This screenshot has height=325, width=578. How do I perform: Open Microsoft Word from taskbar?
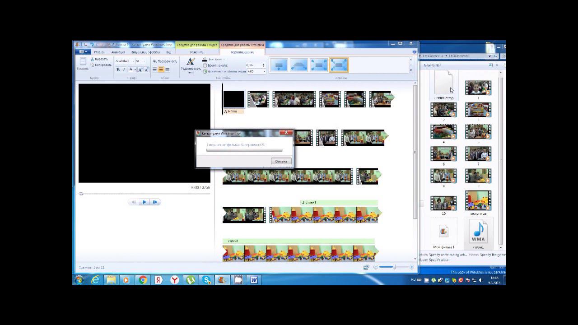254,280
